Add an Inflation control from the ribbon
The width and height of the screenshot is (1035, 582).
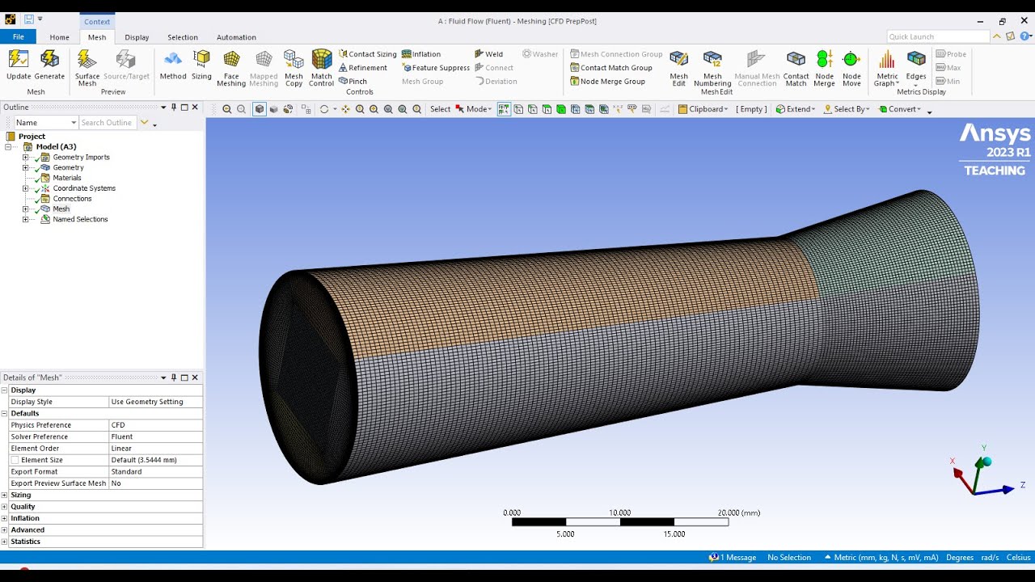[x=421, y=54]
